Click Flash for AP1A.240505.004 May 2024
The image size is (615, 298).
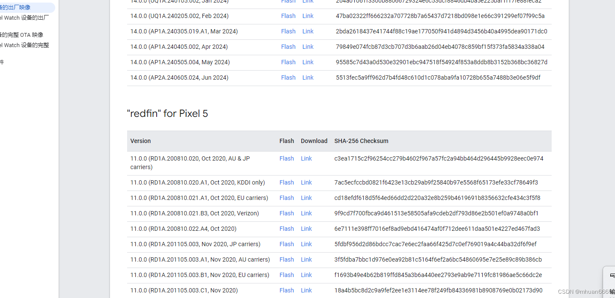coord(288,62)
